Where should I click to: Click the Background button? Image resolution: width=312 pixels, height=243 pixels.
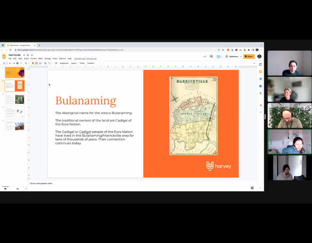[64, 63]
